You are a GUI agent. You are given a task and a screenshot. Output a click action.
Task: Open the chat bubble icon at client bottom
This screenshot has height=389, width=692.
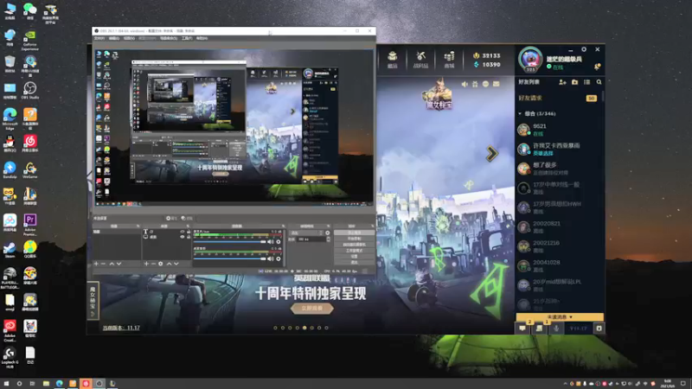point(522,328)
